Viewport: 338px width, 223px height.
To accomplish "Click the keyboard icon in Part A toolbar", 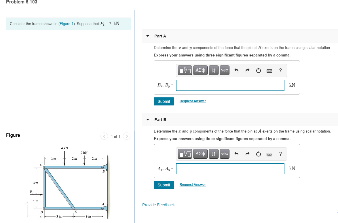I will (x=269, y=70).
